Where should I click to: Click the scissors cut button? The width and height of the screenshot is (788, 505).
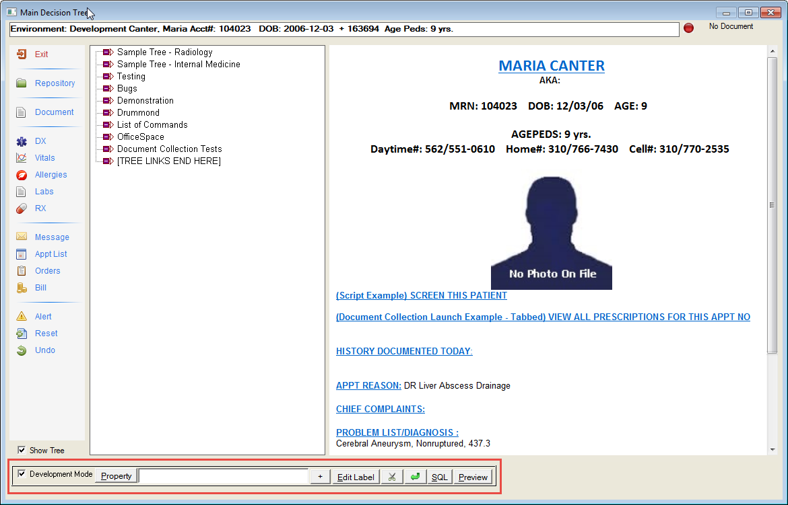click(x=391, y=477)
